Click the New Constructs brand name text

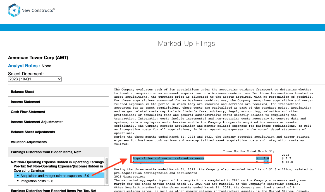(x=38, y=10)
